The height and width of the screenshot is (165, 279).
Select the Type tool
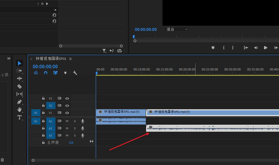pyautogui.click(x=20, y=117)
